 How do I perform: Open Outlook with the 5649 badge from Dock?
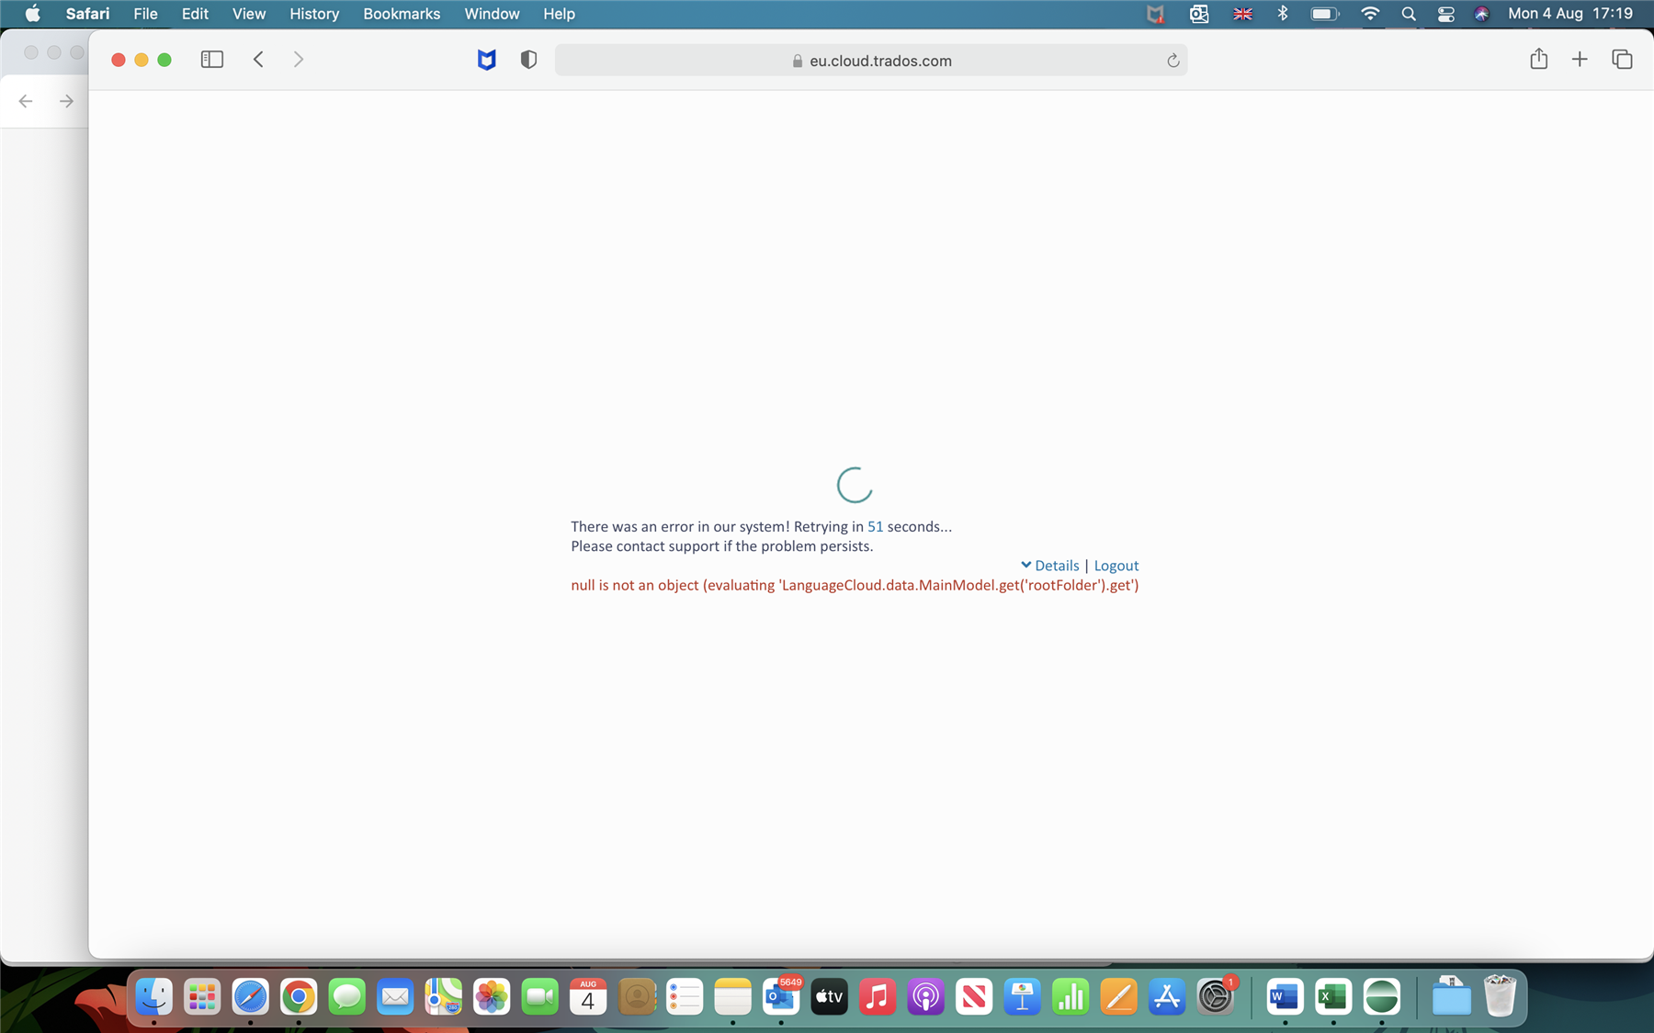(780, 997)
